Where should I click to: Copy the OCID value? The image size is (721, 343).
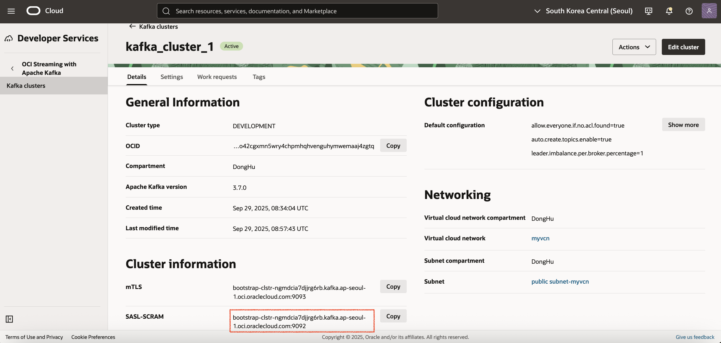pos(393,146)
